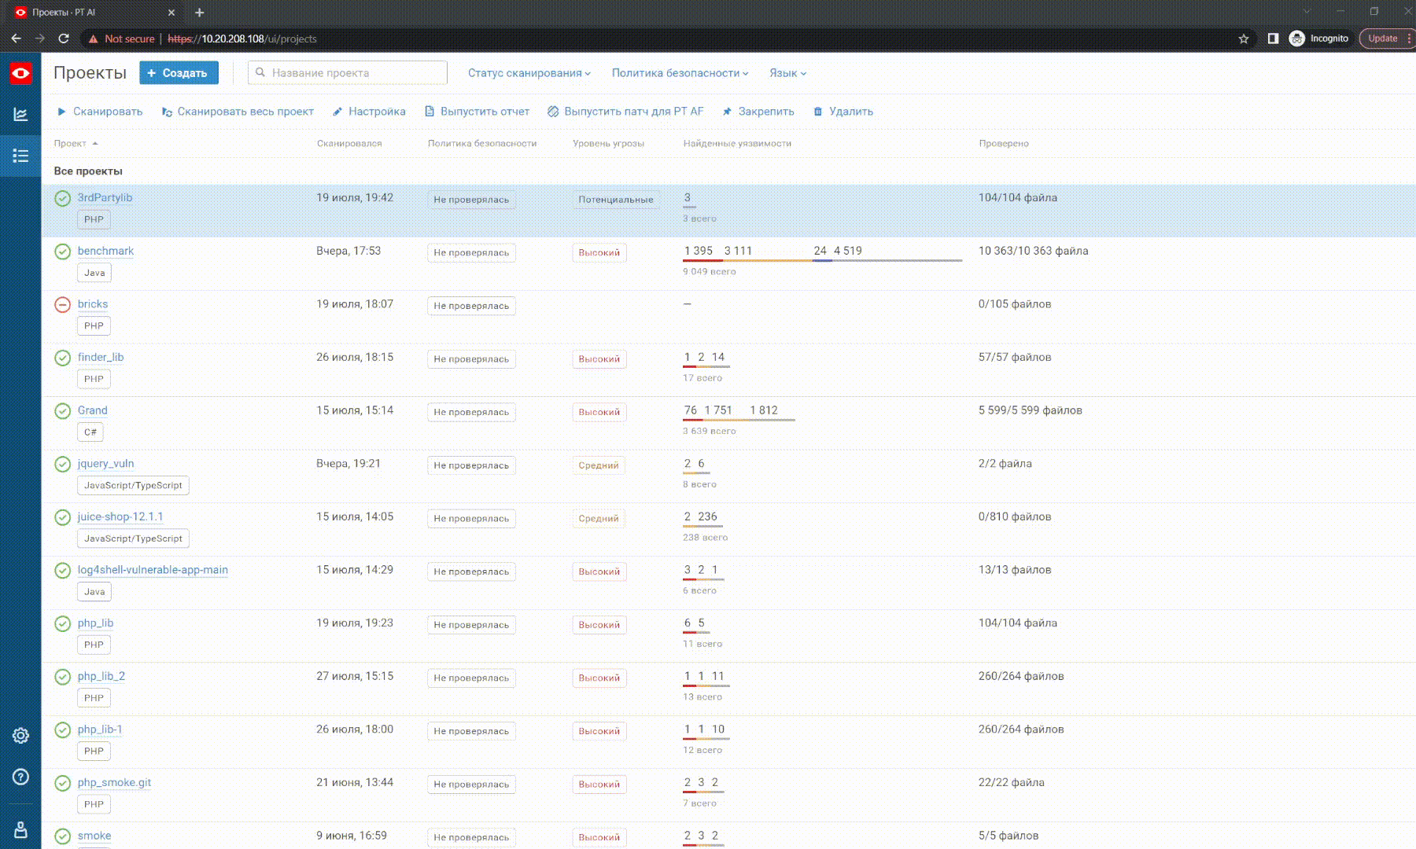This screenshot has height=849, width=1416.
Task: Open the help question mark icon
Action: [20, 777]
